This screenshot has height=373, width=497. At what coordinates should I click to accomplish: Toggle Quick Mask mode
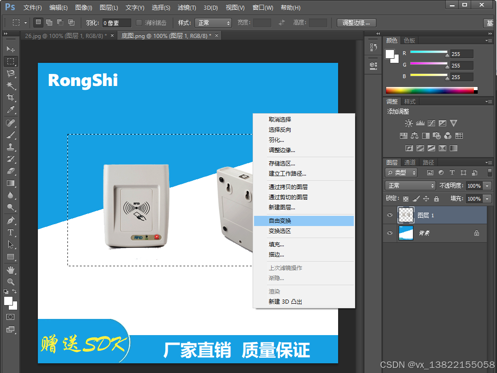pos(11,317)
